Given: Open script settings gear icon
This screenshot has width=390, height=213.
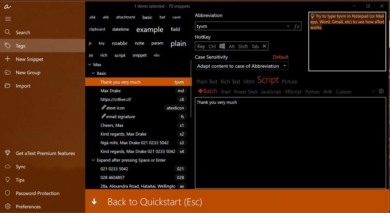Looking at the screenshot, I should 381,91.
